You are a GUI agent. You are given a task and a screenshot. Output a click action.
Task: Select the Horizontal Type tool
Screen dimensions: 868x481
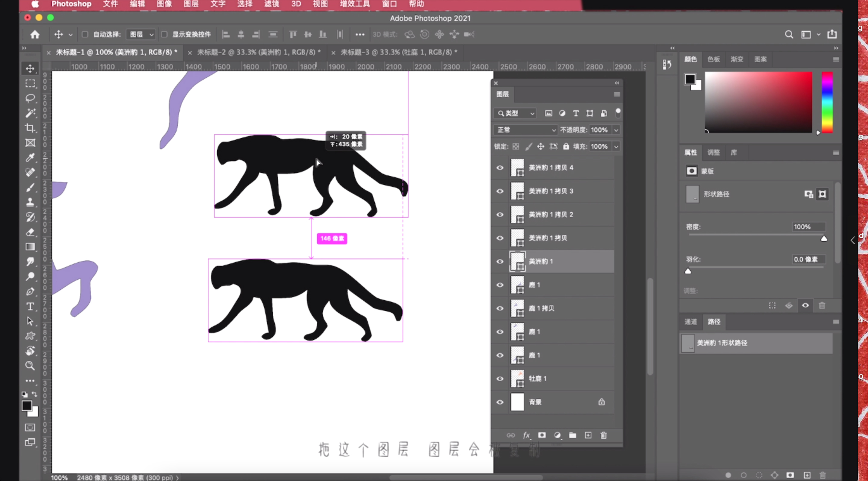pyautogui.click(x=30, y=306)
